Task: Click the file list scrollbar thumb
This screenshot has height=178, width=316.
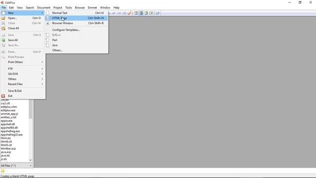Action: click(31, 109)
